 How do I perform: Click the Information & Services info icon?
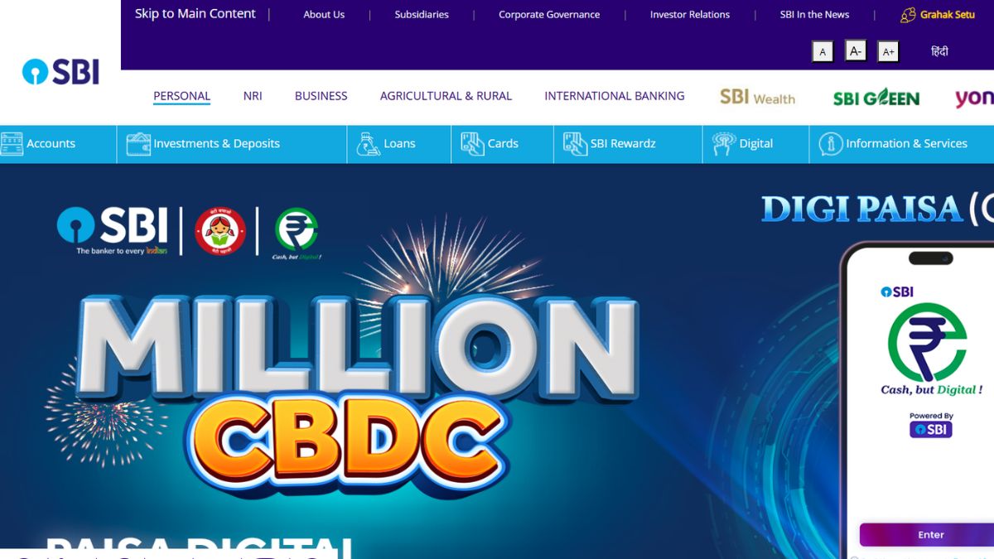point(830,144)
